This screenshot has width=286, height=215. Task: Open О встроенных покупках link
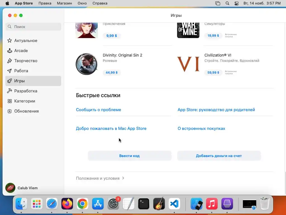point(201,128)
